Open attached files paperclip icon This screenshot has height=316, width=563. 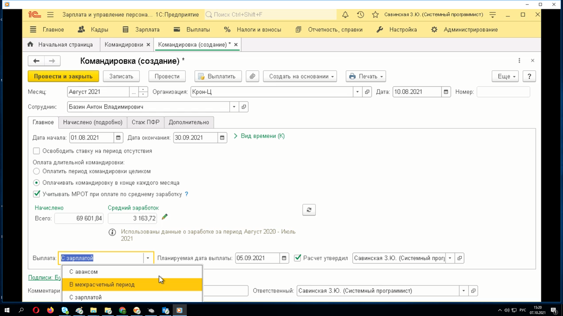pos(252,76)
